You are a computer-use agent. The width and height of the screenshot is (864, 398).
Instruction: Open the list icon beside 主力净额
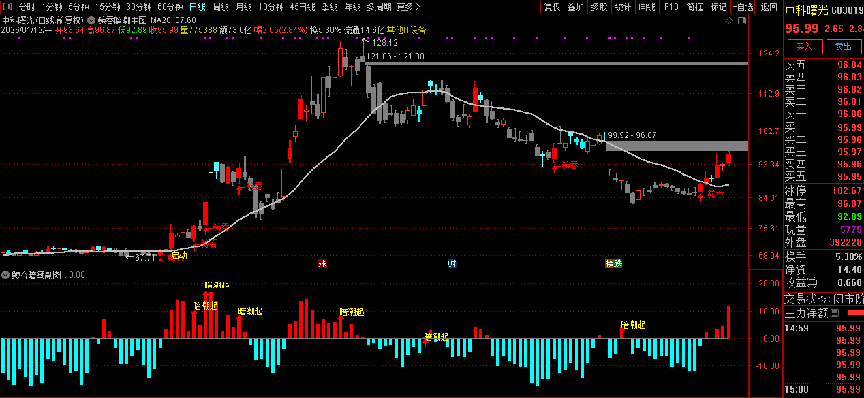pyautogui.click(x=835, y=313)
